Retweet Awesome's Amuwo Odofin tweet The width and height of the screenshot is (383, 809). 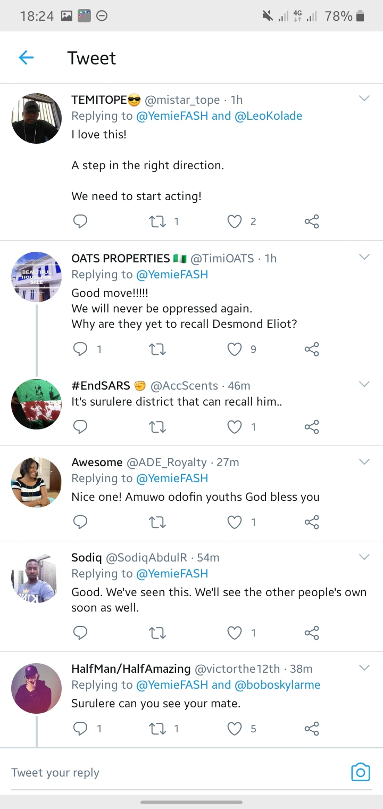pyautogui.click(x=157, y=522)
